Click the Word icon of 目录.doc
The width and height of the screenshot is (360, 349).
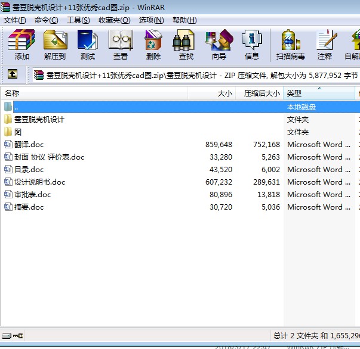tap(8, 170)
